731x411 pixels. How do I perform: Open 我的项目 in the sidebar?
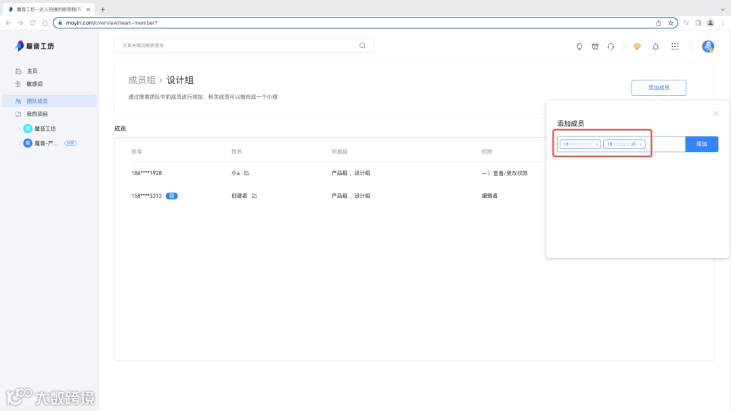(37, 114)
